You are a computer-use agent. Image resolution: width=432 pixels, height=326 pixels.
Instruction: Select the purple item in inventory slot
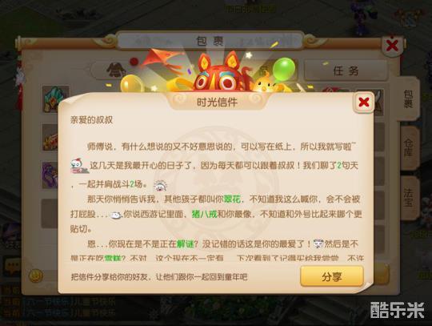(50, 175)
